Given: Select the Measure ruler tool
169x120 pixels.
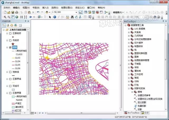Looking at the screenshot, I should [68, 17].
